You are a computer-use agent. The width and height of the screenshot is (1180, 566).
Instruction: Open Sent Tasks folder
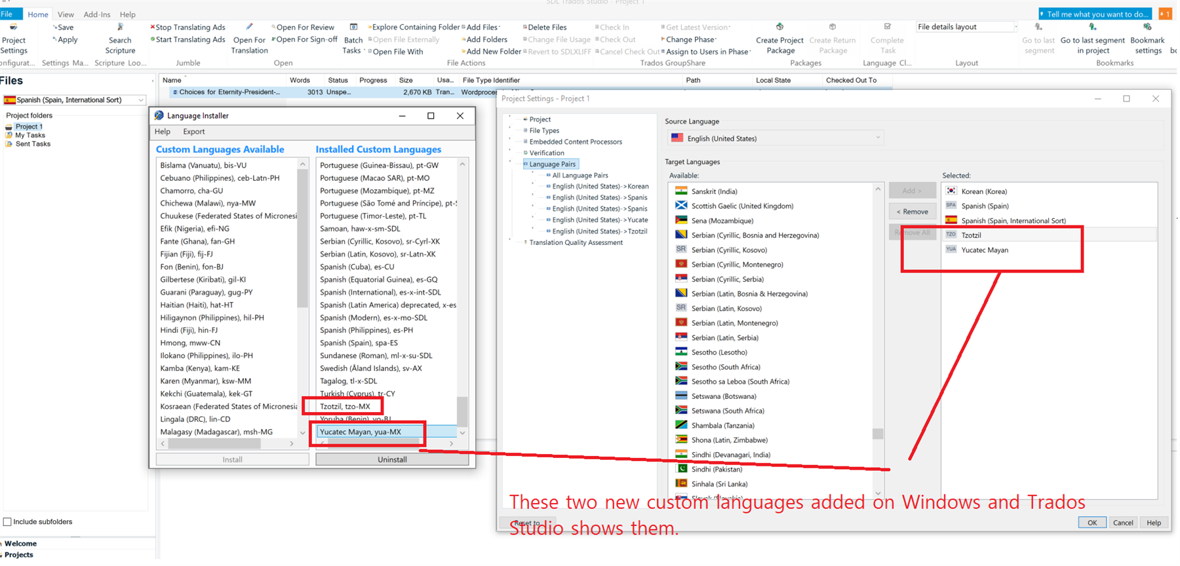[x=33, y=144]
